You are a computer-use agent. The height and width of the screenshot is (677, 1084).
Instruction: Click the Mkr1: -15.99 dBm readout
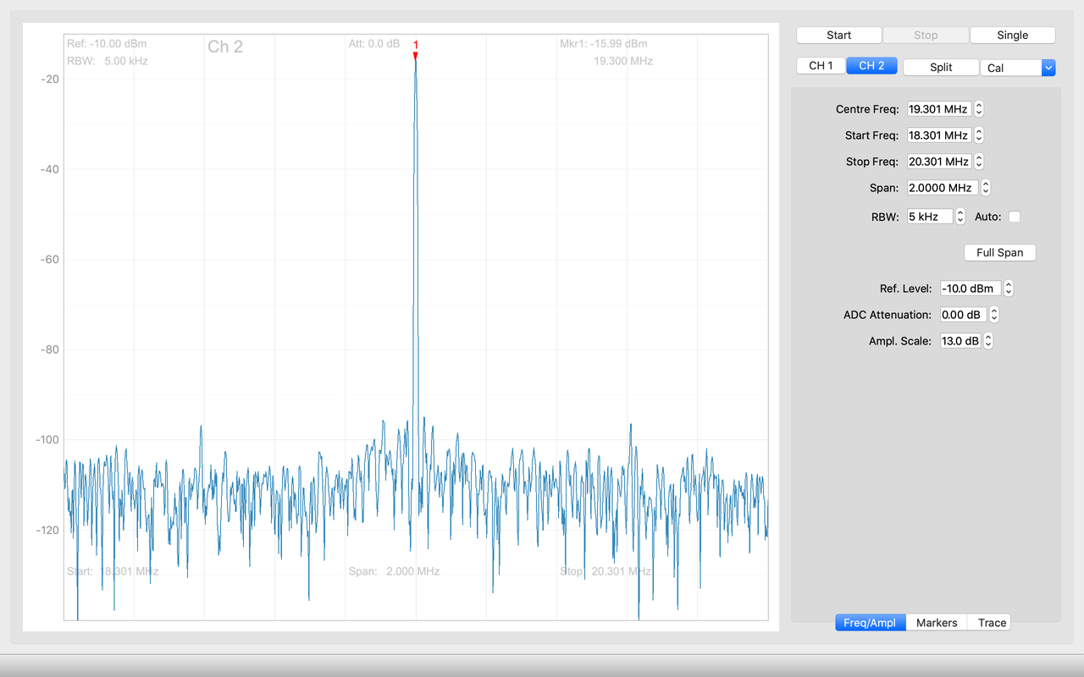(x=603, y=44)
